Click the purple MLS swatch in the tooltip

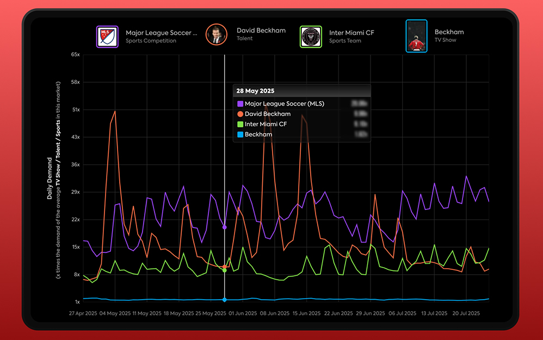pos(240,104)
